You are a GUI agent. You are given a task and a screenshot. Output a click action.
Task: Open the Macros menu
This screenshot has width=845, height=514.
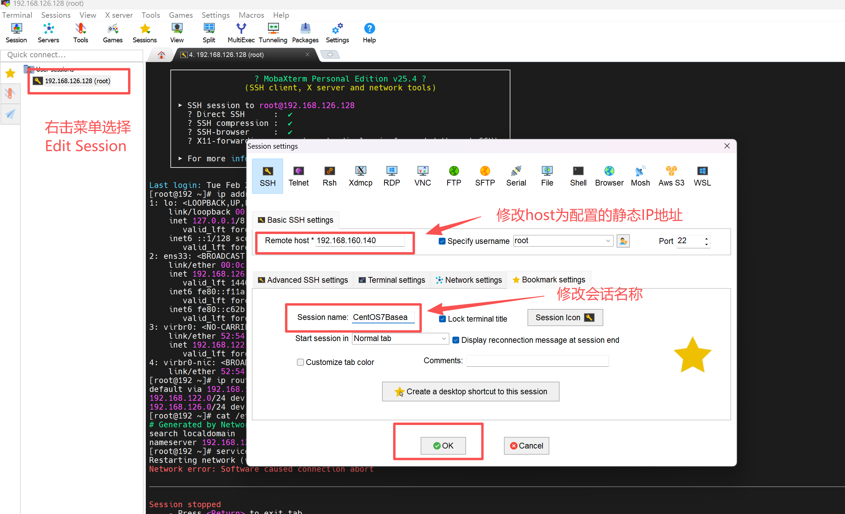click(x=251, y=15)
